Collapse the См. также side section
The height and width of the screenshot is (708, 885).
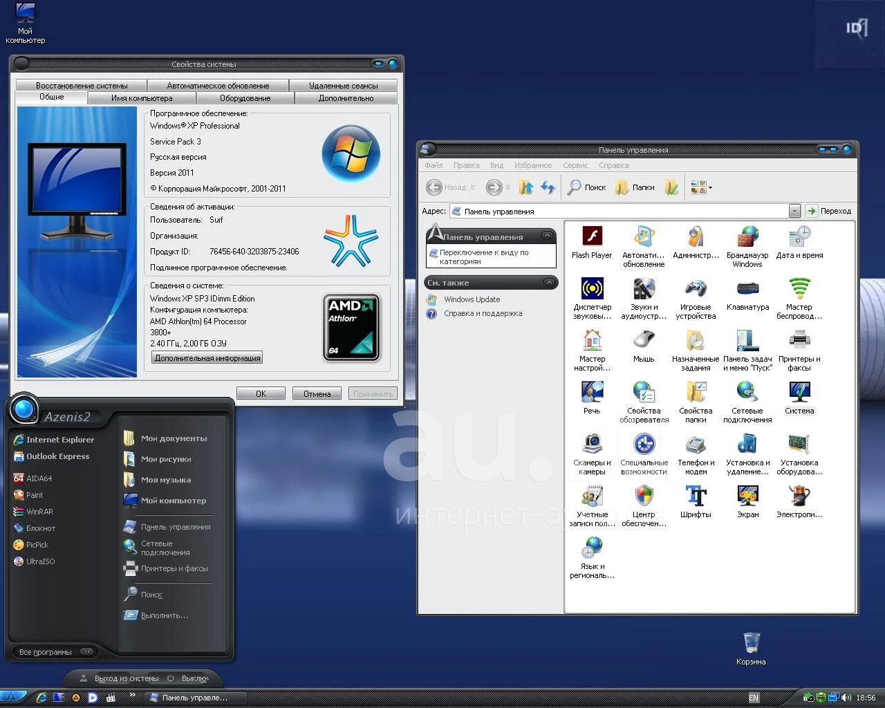click(x=550, y=282)
